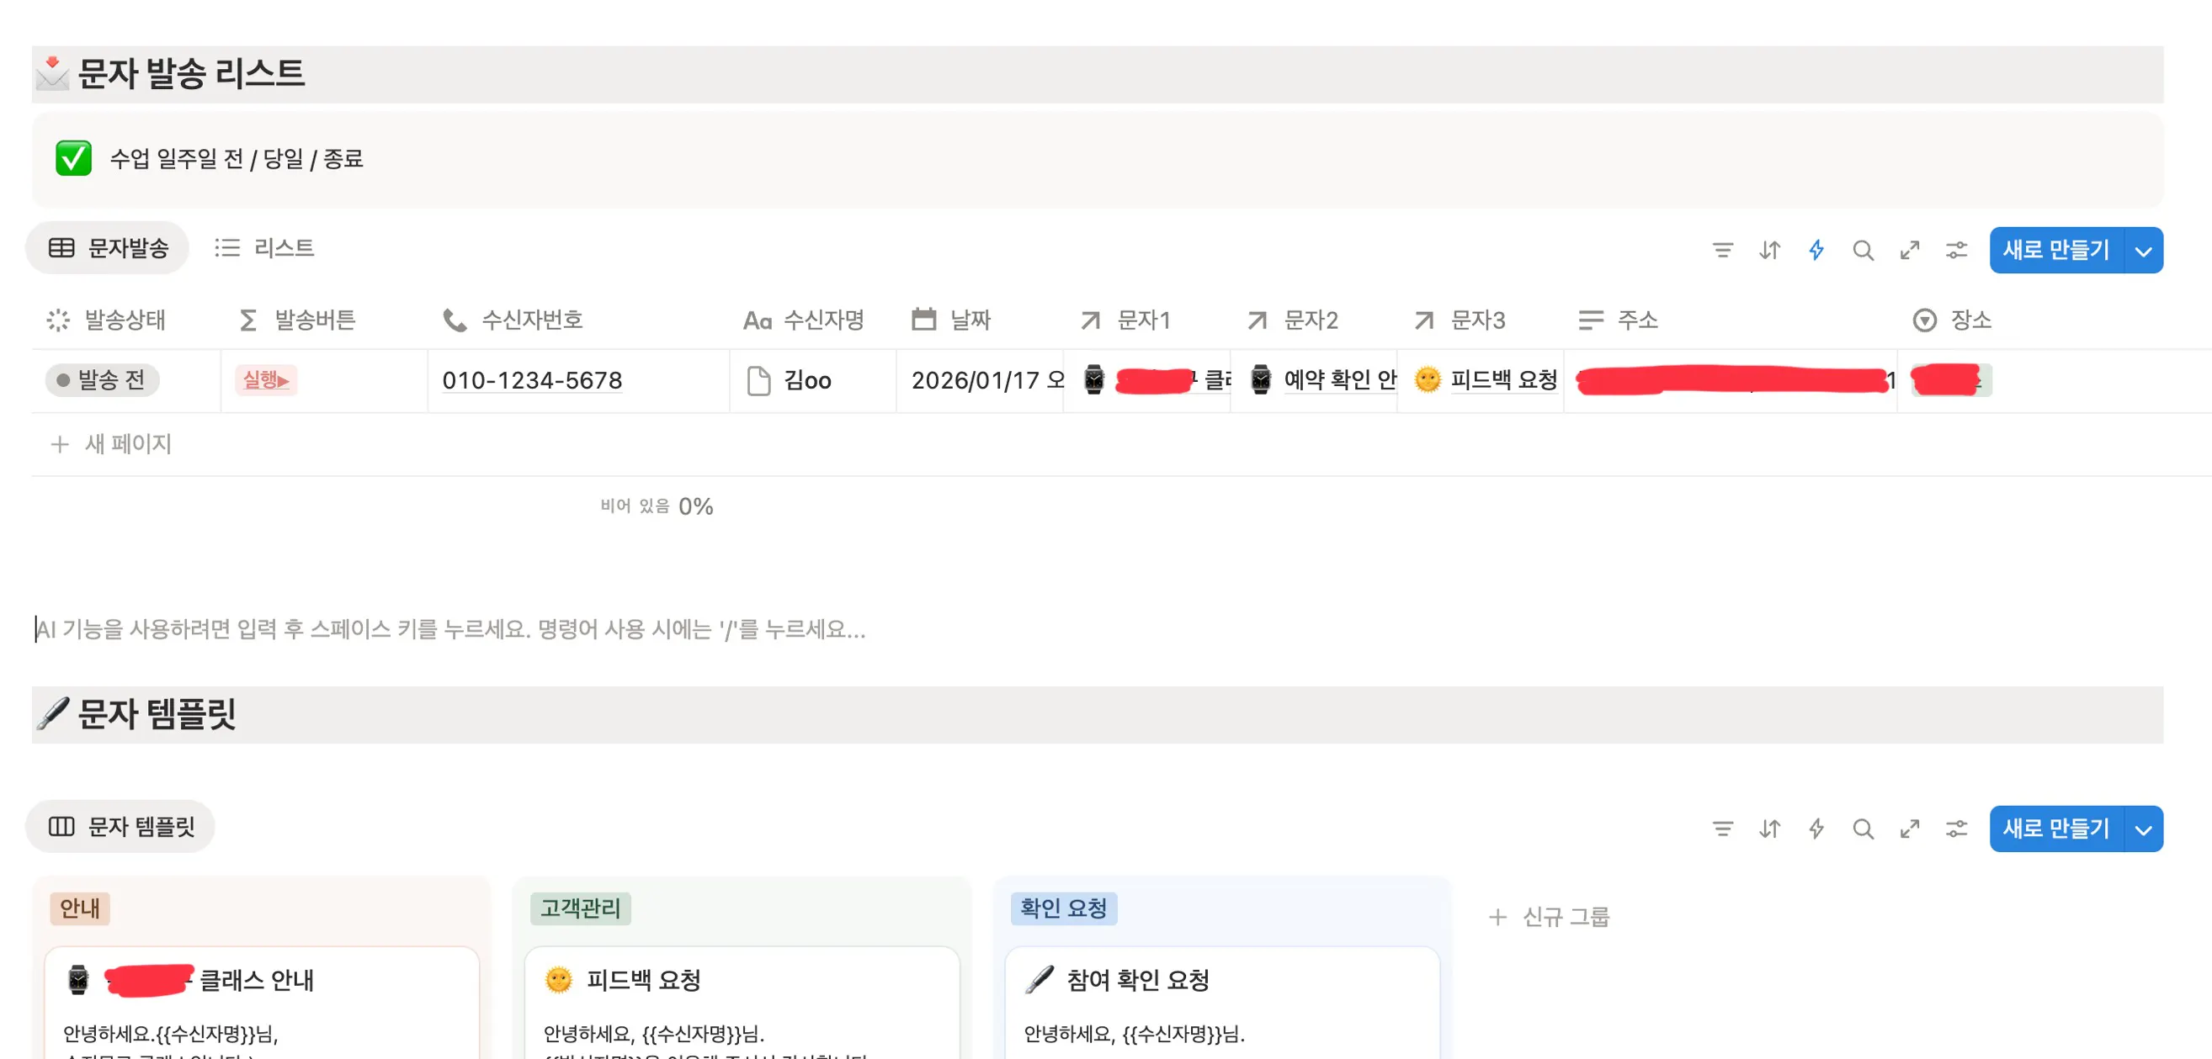Screen dimensions: 2212x1059
Task: Click 신규 그룹 to add a template group
Action: [x=1549, y=917]
